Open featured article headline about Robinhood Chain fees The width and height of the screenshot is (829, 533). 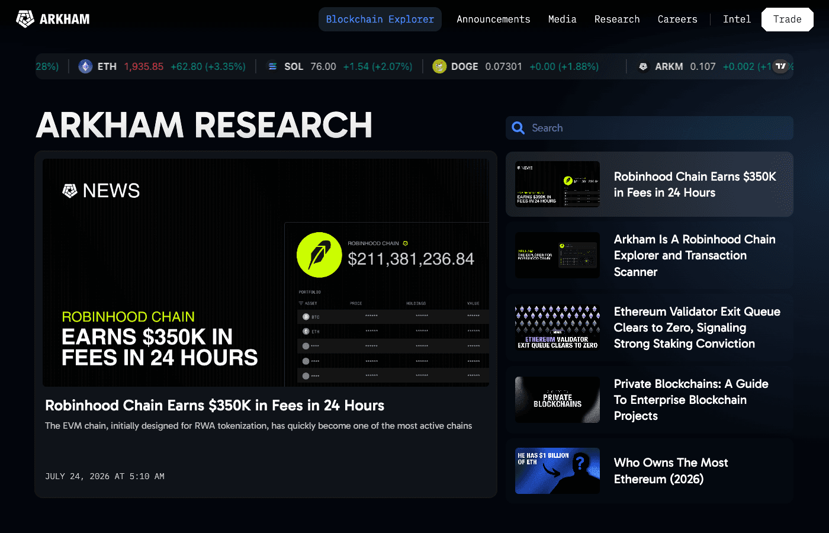pyautogui.click(x=214, y=405)
